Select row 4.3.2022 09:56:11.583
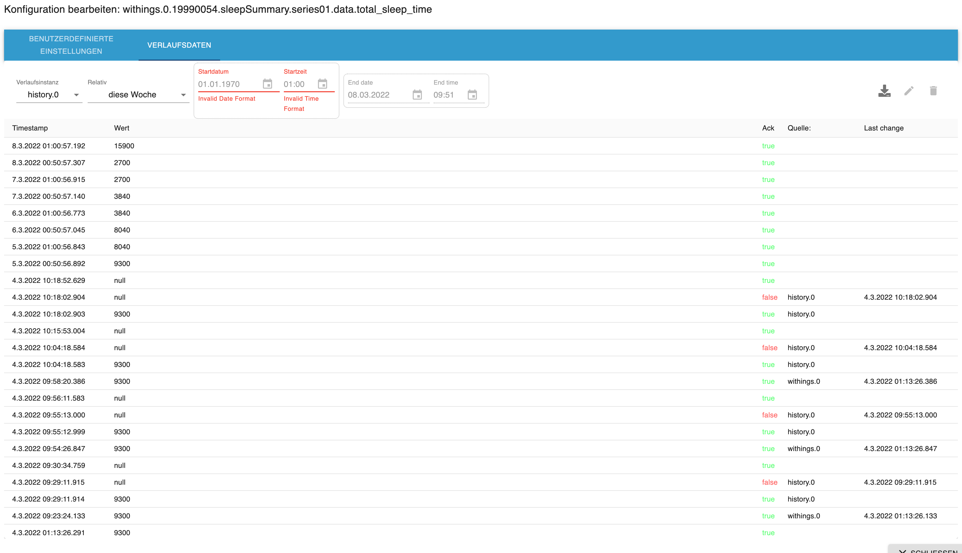Viewport: 962px width, 553px height. [481, 398]
